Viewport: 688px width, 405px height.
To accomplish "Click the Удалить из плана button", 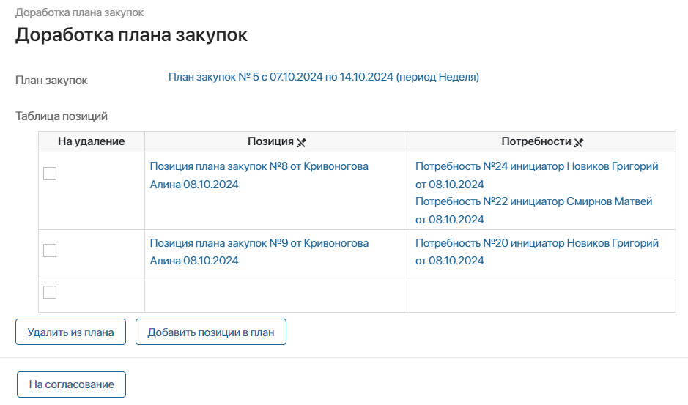I will (x=70, y=332).
